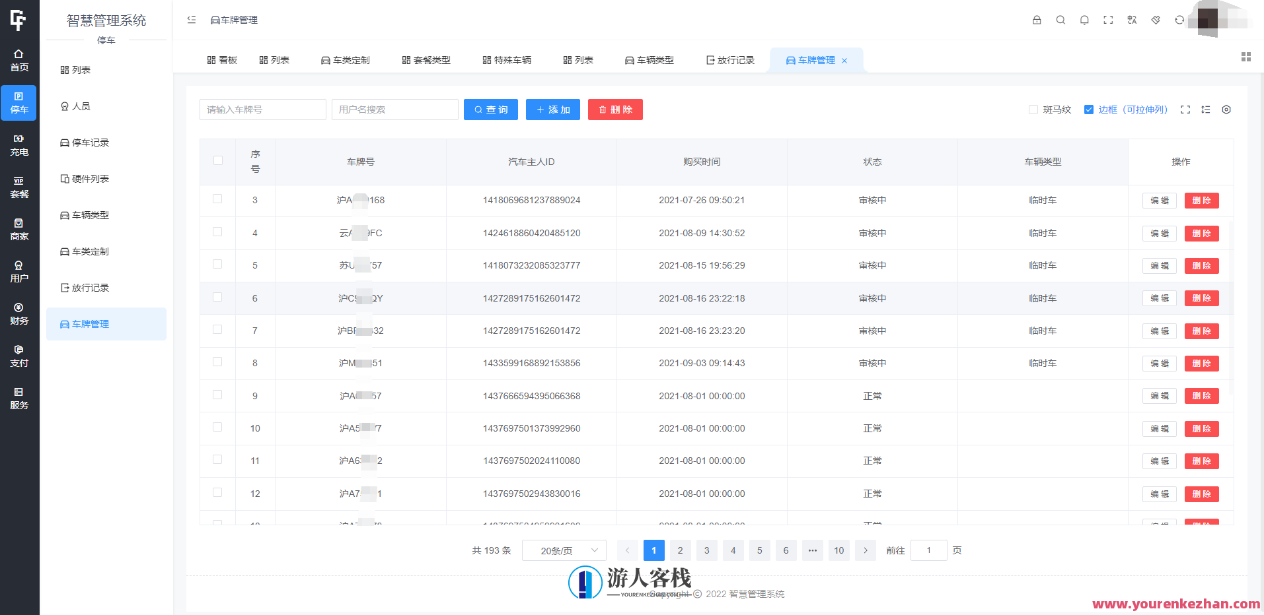Image resolution: width=1264 pixels, height=615 pixels.
Task: Click the 查询 search button
Action: tap(491, 110)
